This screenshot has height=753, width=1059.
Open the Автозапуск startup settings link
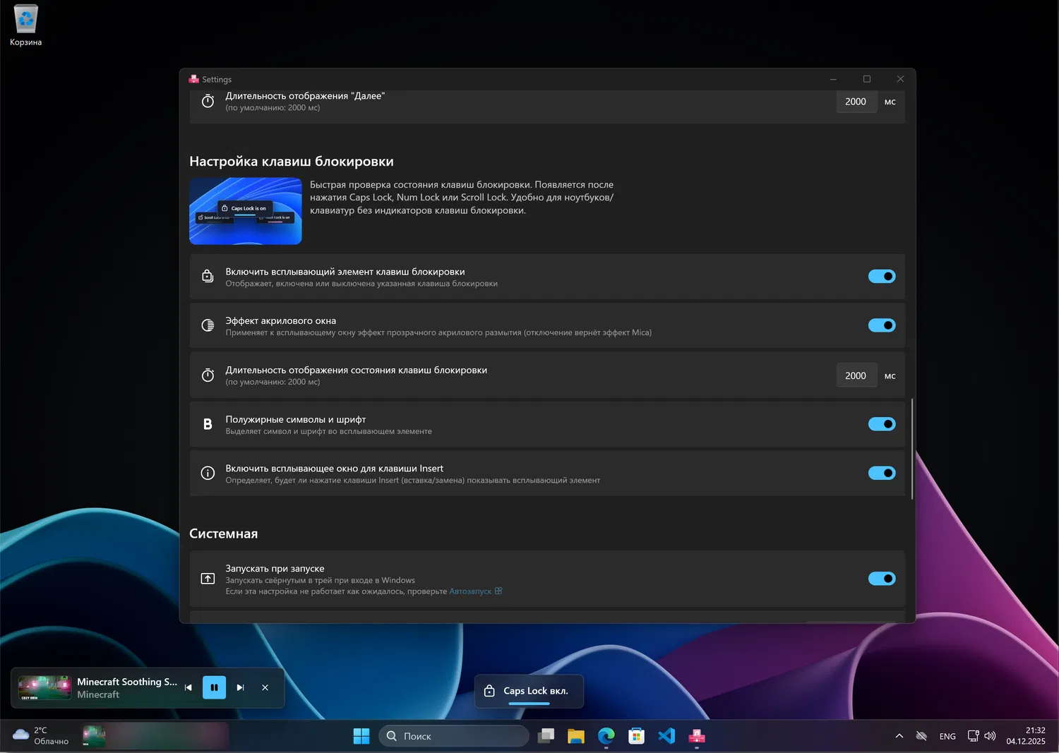[x=470, y=591]
